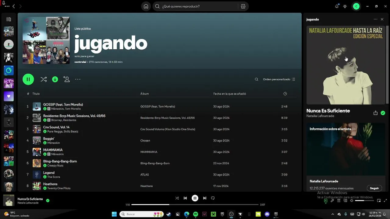Open Connect to a device
The height and width of the screenshot is (219, 390).
tap(345, 201)
